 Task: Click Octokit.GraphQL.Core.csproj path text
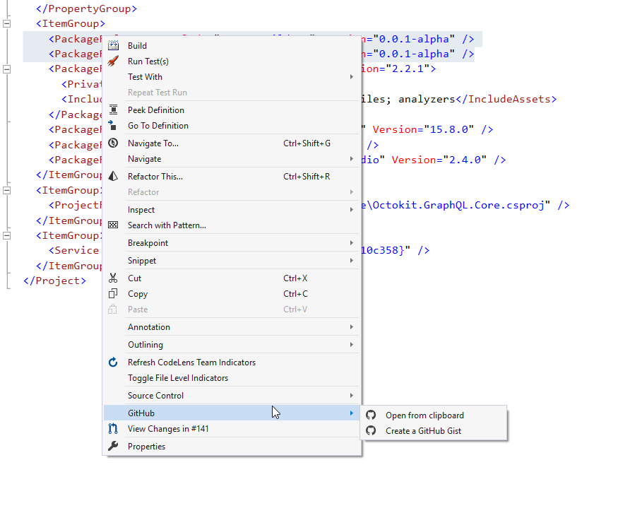458,205
